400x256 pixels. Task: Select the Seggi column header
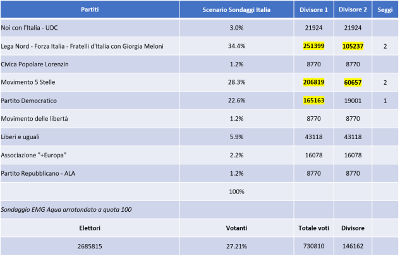[x=385, y=9]
